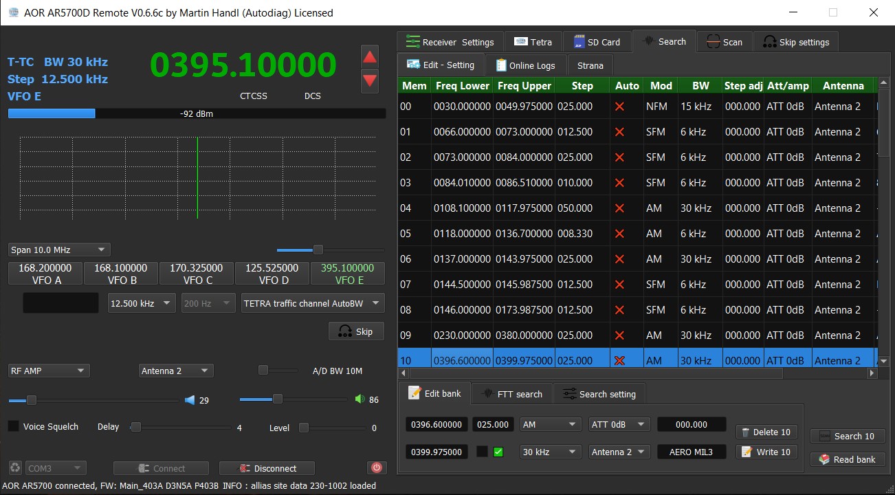Select the VFO B button 168.100000
This screenshot has height=495, width=895.
coord(121,274)
